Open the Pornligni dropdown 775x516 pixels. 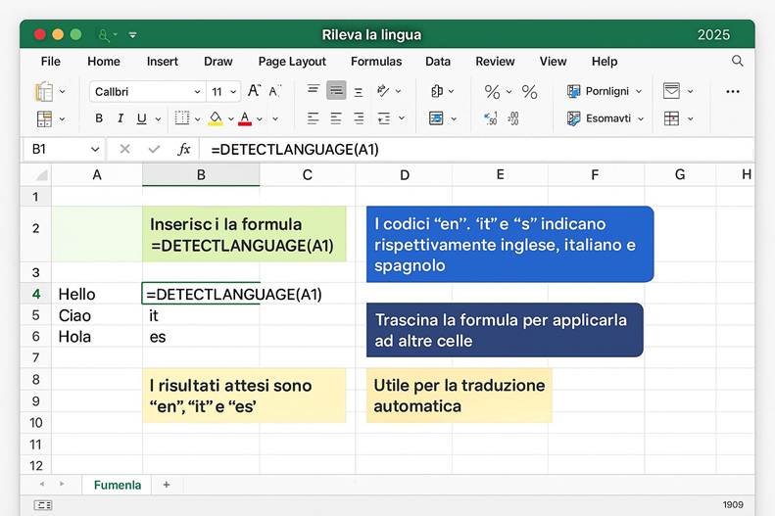pos(639,91)
